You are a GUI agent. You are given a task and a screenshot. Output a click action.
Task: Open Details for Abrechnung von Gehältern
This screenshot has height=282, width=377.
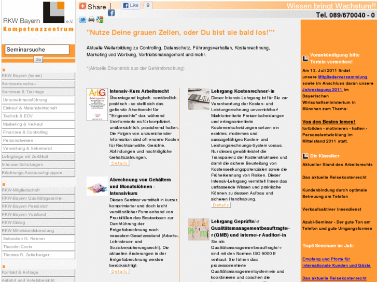click(119, 271)
